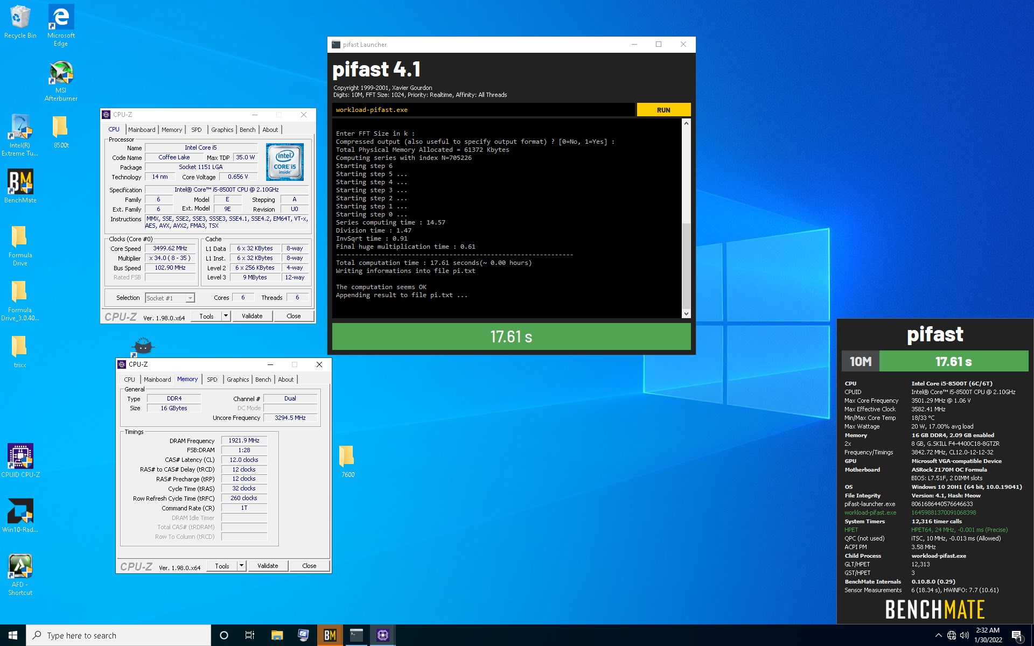Expand the Socket #1 selection dropdown
Image resolution: width=1034 pixels, height=646 pixels.
coord(190,298)
